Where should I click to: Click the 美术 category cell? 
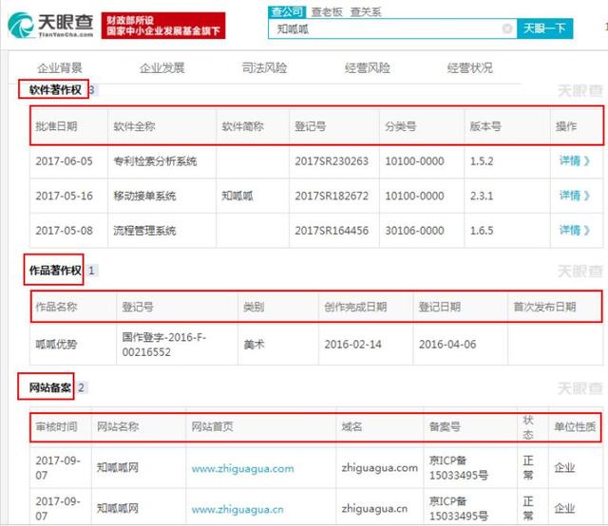point(254,345)
